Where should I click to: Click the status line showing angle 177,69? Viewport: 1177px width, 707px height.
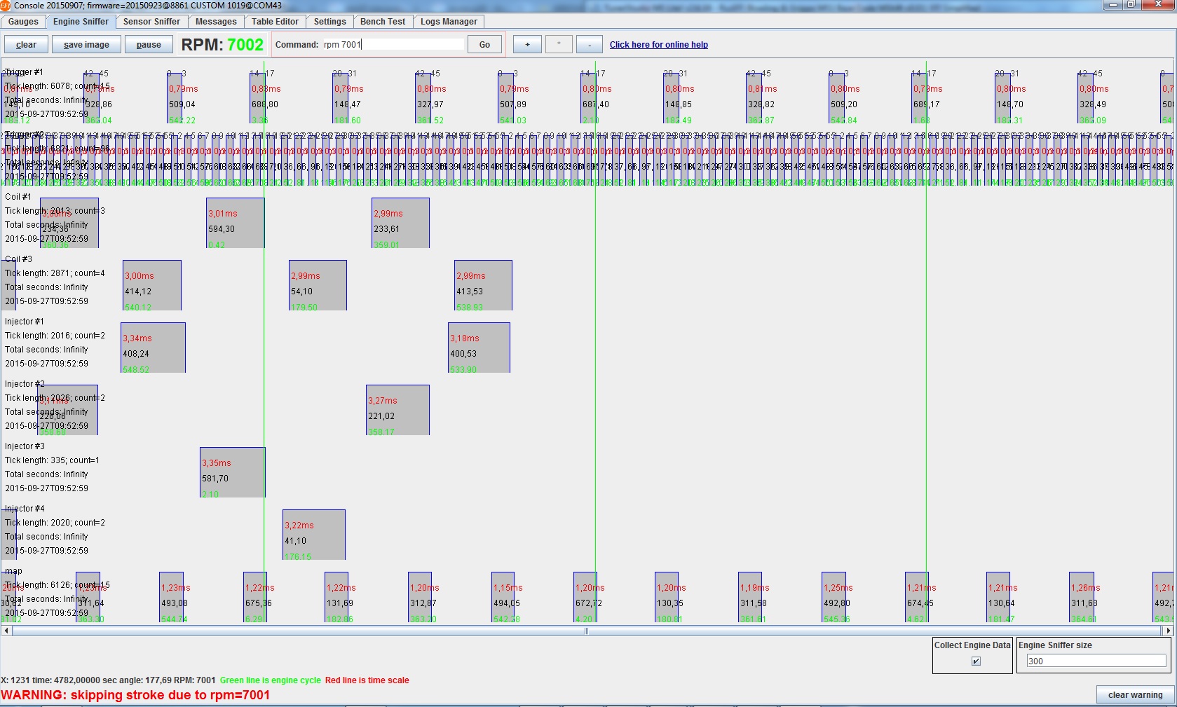click(x=108, y=680)
